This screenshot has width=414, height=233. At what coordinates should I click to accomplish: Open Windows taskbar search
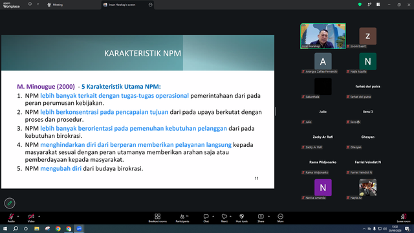16,228
